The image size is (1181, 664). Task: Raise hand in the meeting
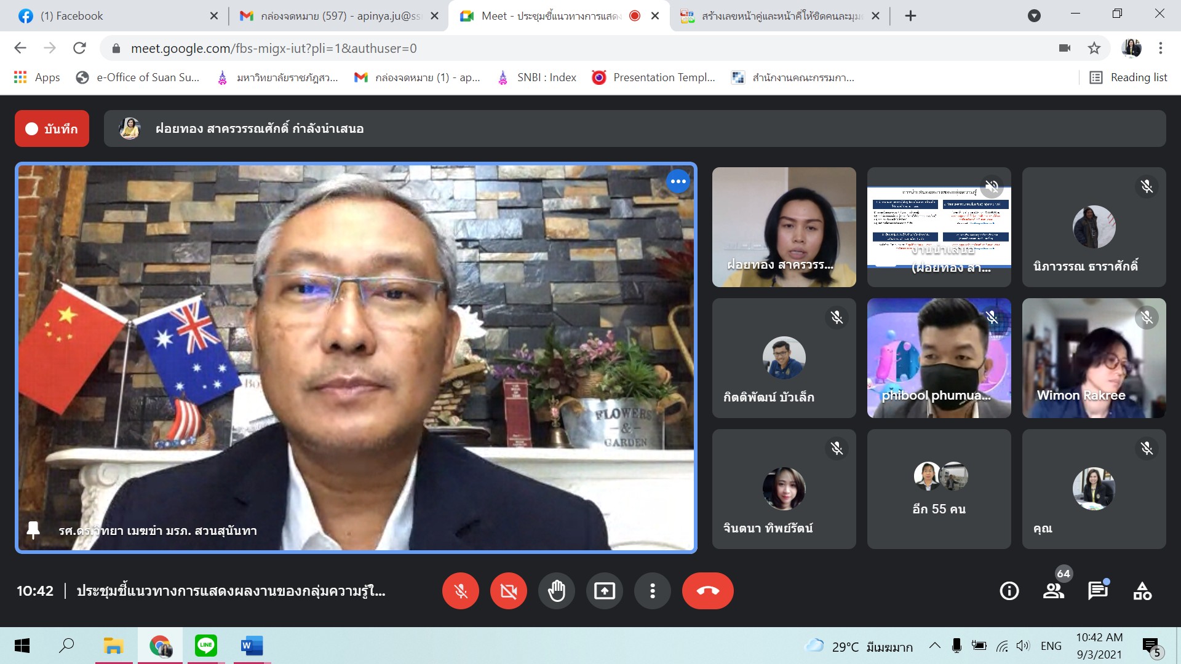tap(556, 591)
